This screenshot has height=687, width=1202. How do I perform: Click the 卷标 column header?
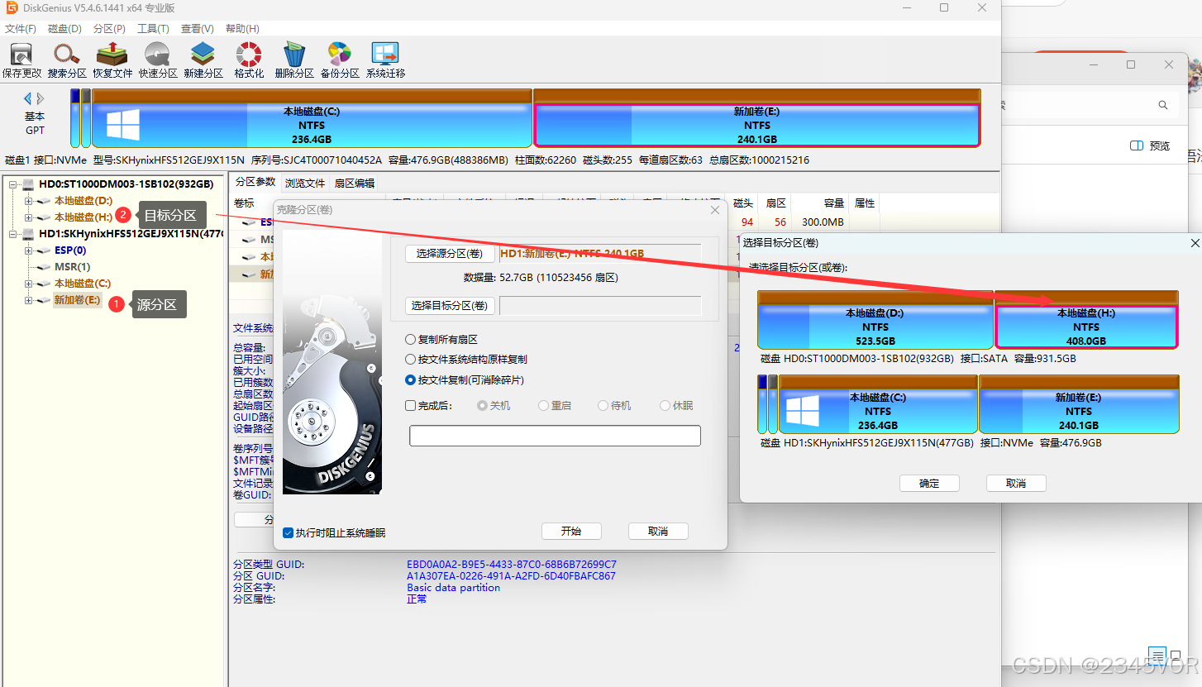click(245, 203)
